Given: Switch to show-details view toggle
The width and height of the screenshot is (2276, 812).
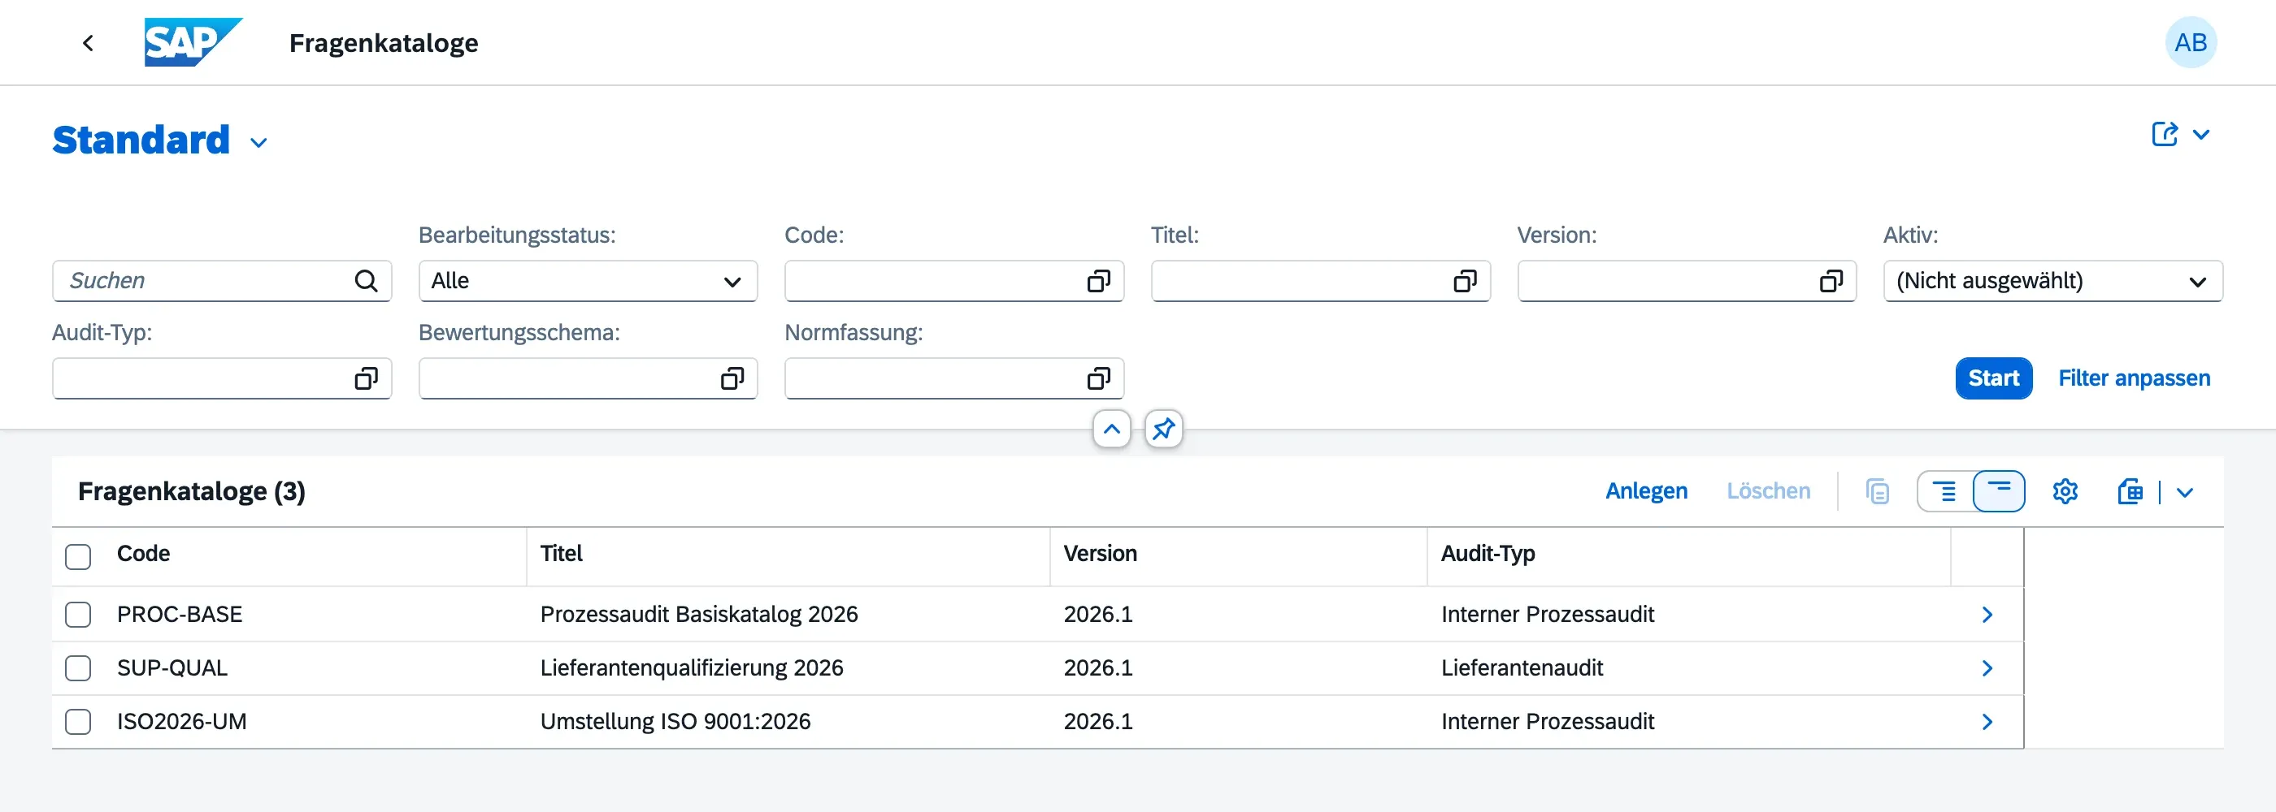Looking at the screenshot, I should point(1944,491).
